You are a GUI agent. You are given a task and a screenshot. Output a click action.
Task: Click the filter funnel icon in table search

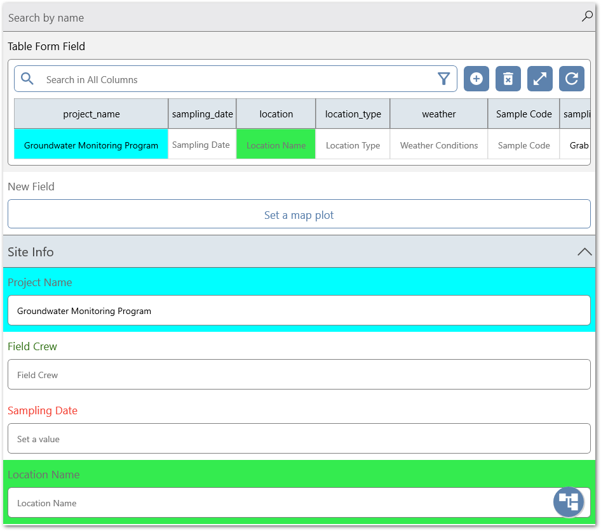(x=443, y=79)
